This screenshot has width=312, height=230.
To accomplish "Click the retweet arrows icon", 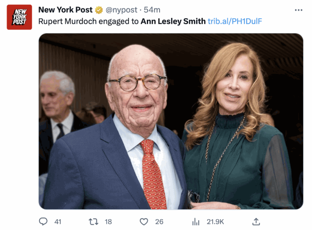I will coord(94,221).
